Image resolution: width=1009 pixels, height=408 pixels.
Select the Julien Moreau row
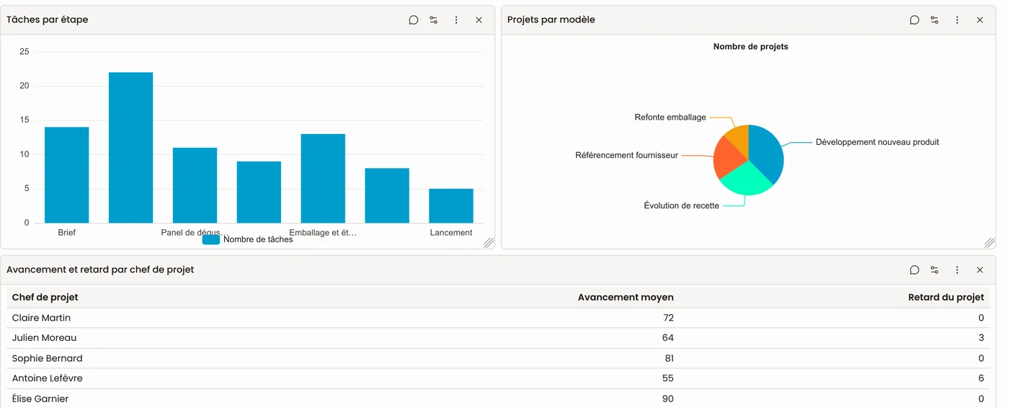point(498,338)
